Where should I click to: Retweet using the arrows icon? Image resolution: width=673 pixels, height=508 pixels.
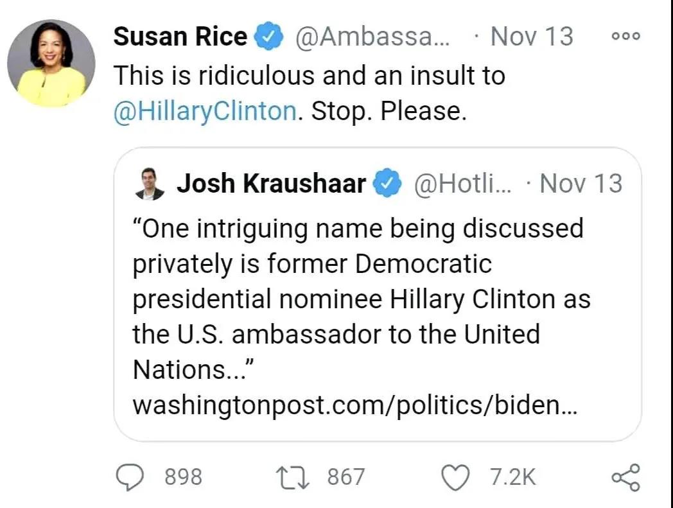pos(293,478)
